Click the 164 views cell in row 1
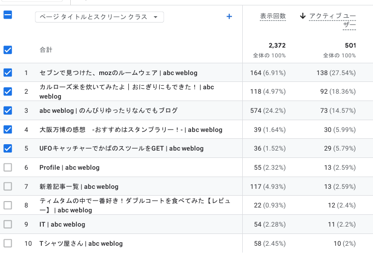This screenshot has height=257, width=373. point(268,73)
